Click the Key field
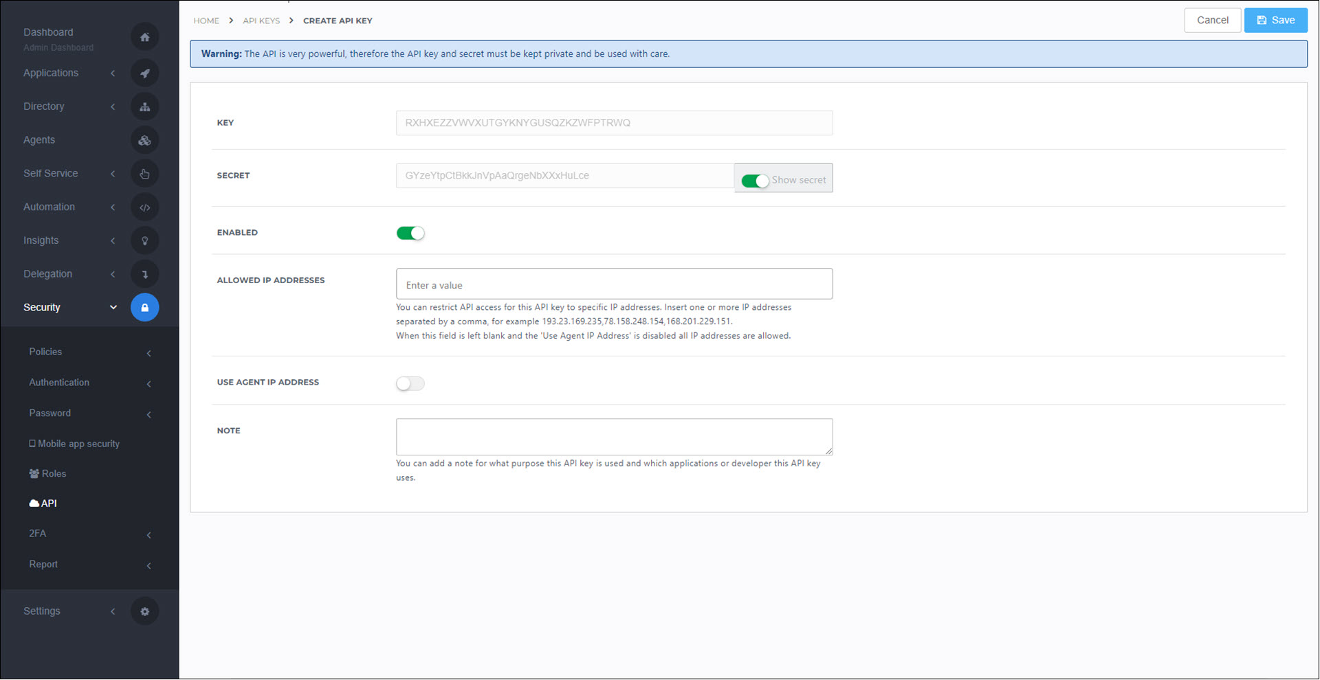This screenshot has height=680, width=1320. (614, 123)
